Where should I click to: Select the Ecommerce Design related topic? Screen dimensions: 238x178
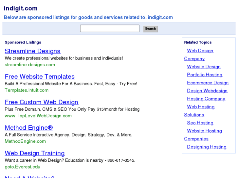tap(208, 83)
